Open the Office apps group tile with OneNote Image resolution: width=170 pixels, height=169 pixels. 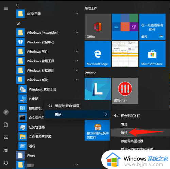coord(125,27)
